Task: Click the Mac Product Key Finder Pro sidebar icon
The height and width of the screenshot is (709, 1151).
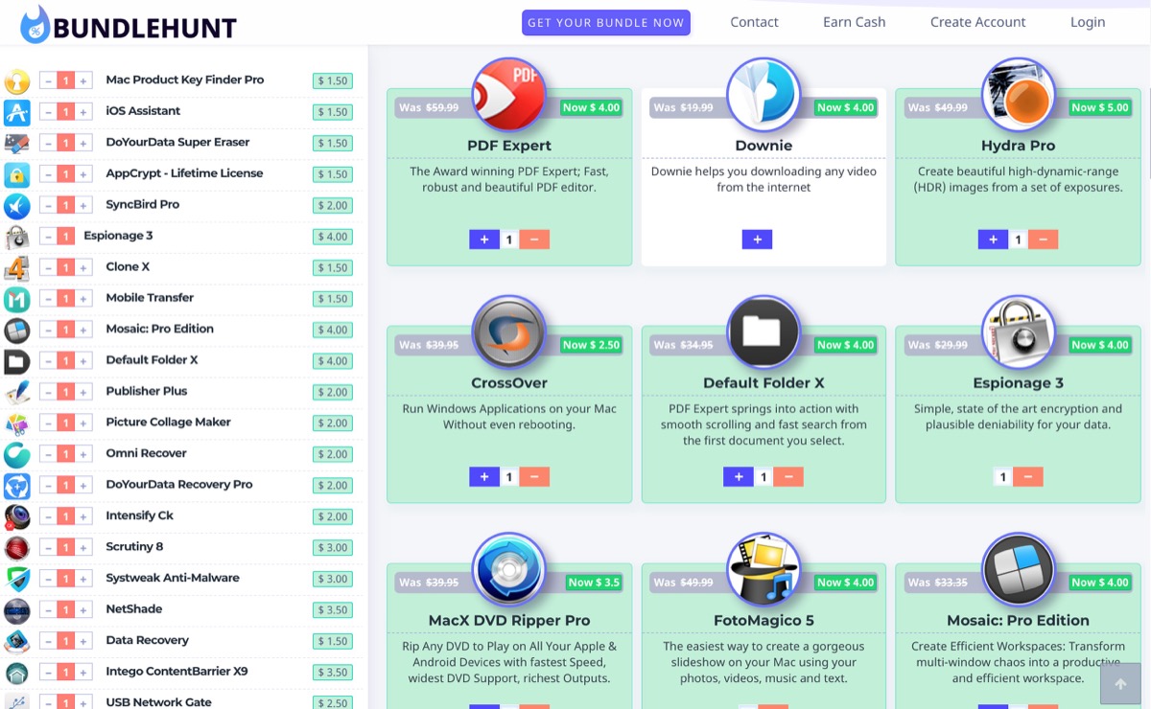Action: 17,81
